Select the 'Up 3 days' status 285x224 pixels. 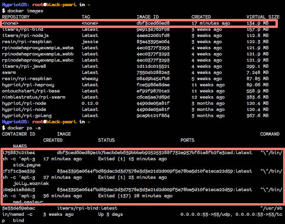point(110,215)
